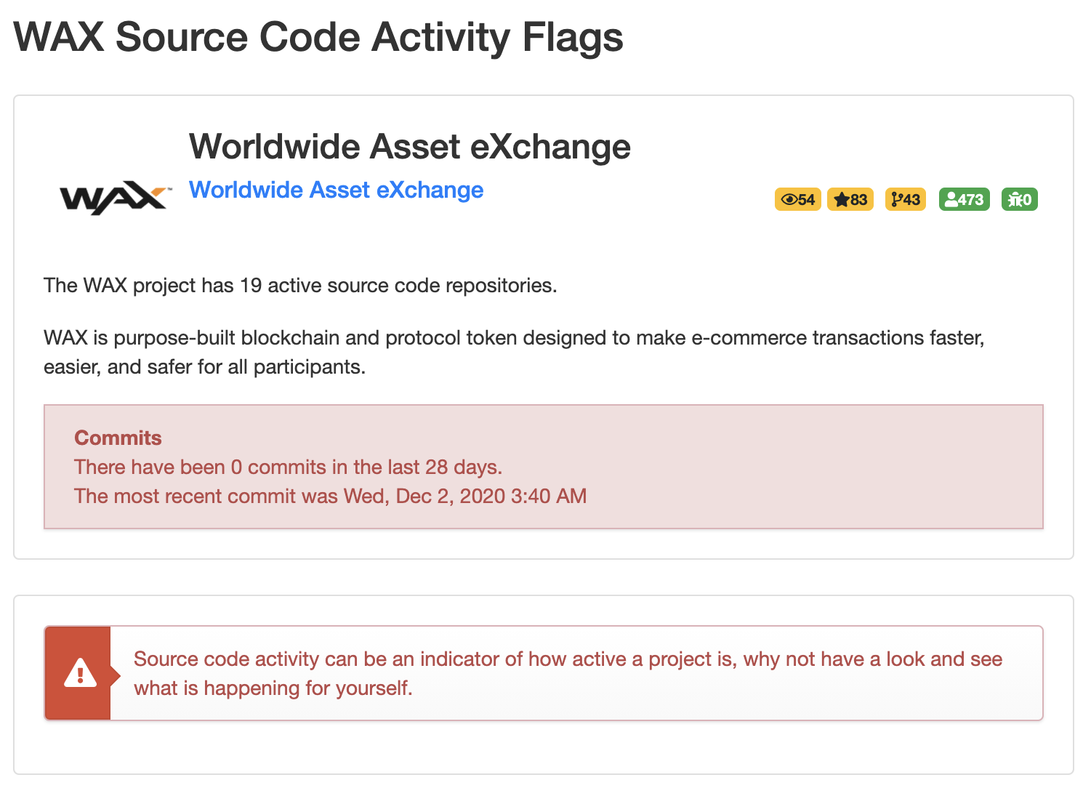Select the Commits heading in red panel
The width and height of the screenshot is (1083, 788).
[118, 438]
